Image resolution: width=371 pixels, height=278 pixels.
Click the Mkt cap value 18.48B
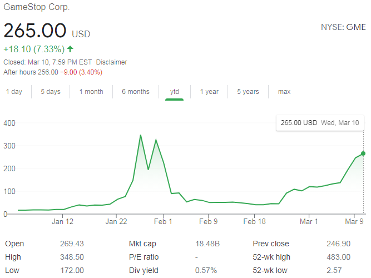tap(207, 244)
